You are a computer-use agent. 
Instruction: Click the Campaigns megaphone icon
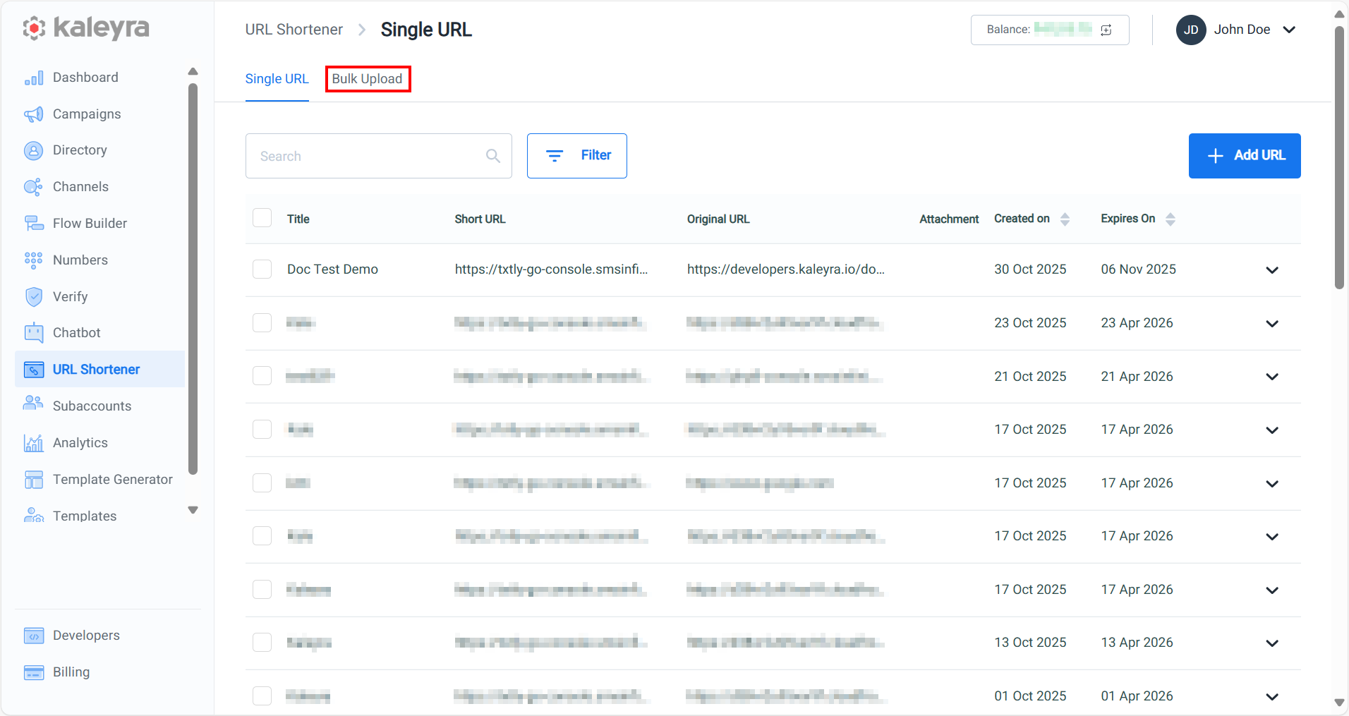[34, 114]
